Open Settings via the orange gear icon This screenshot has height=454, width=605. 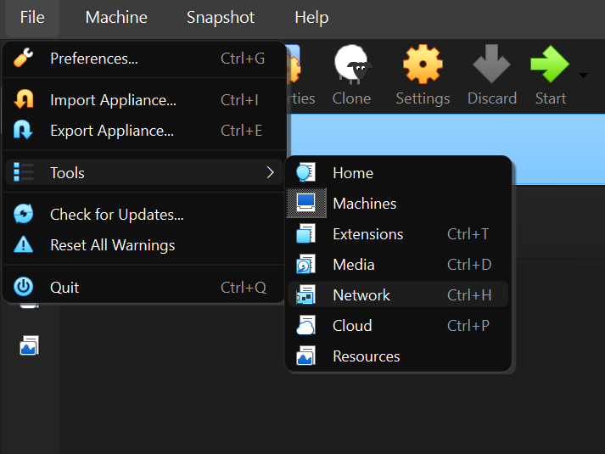[423, 65]
